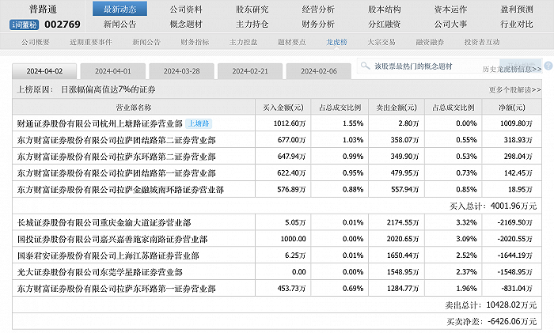The height and width of the screenshot is (333, 554).
Task: Click the search magnifier icon
Action: (366, 66)
